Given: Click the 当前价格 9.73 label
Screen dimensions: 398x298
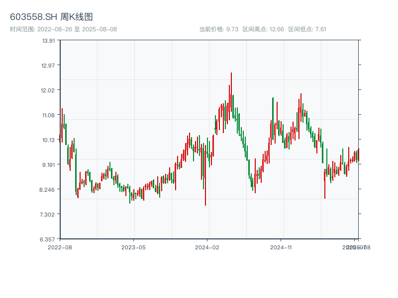Looking at the screenshot, I should coord(218,29).
